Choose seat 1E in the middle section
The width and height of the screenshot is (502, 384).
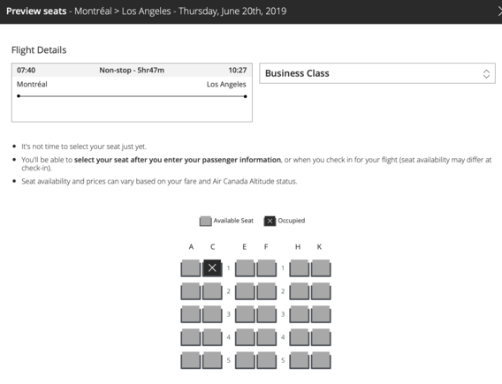click(x=245, y=268)
